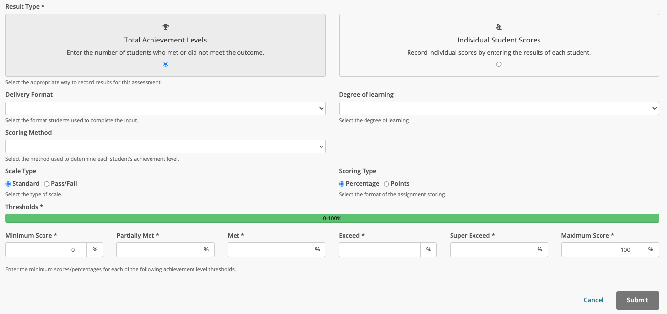Click the Maximum Score input field

click(602, 250)
